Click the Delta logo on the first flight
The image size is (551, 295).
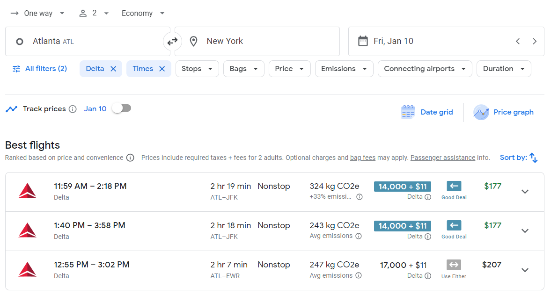click(x=27, y=191)
